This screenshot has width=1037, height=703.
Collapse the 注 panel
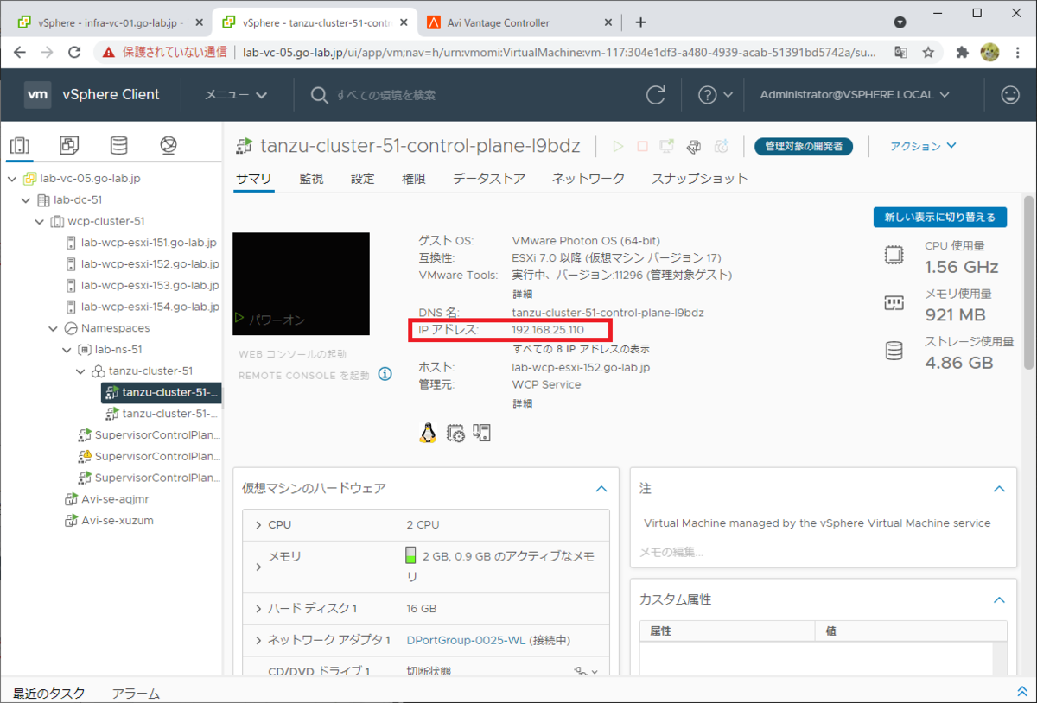(x=999, y=489)
